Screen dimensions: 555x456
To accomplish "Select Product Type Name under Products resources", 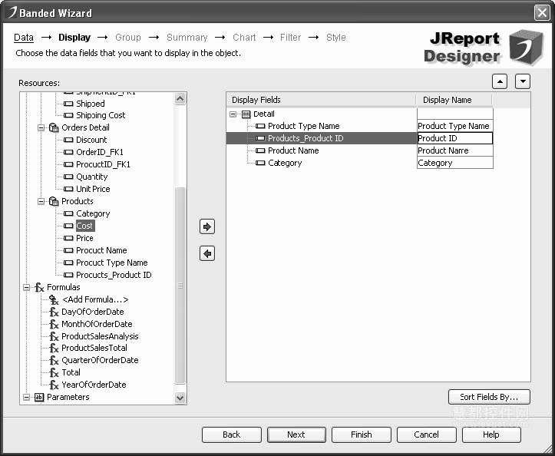I will pyautogui.click(x=112, y=263).
